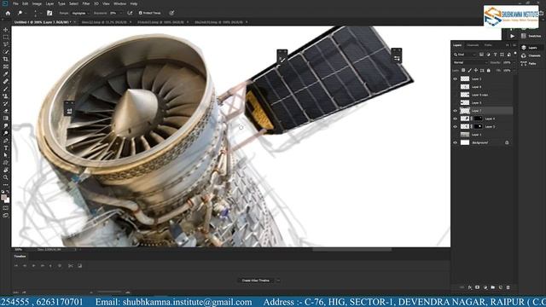Image resolution: width=546 pixels, height=307 pixels.
Task: Hide Layer 3 using its eye icon
Action: click(455, 127)
